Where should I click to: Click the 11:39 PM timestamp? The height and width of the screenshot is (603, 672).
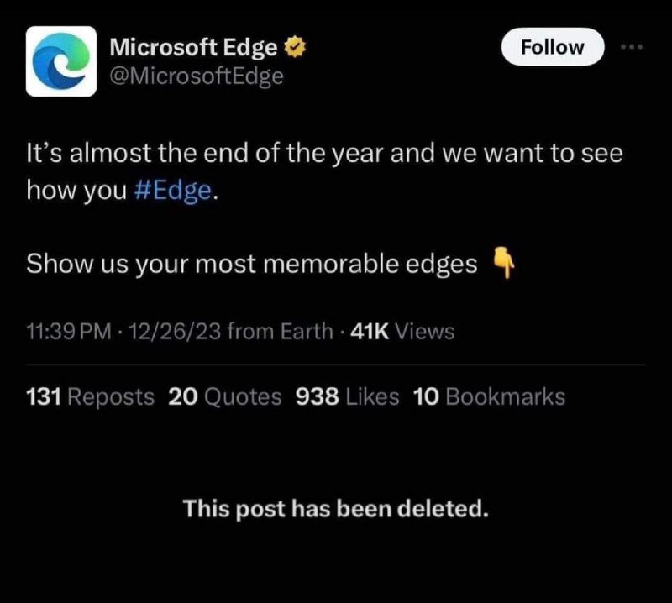click(69, 331)
